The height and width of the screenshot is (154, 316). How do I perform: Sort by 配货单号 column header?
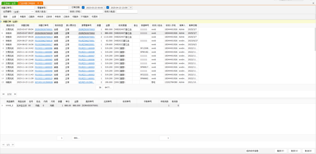90,101
